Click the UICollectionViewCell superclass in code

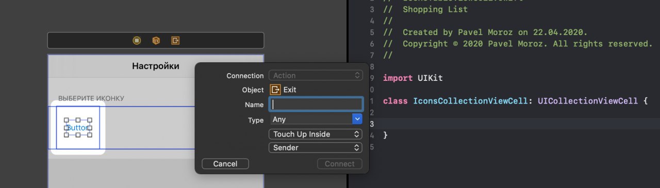tap(588, 101)
